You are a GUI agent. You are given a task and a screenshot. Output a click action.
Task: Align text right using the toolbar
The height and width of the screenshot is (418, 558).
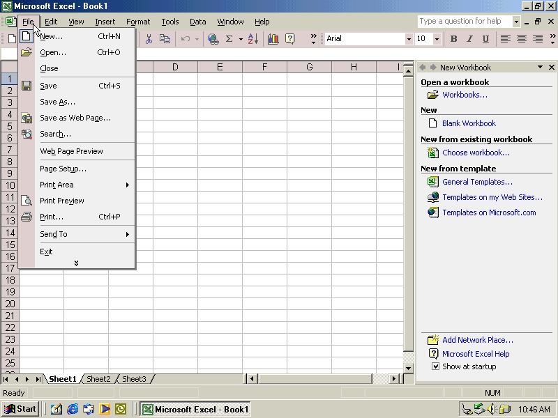click(x=537, y=39)
